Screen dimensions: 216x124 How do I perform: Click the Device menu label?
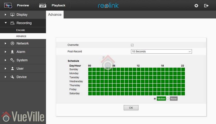(22, 77)
